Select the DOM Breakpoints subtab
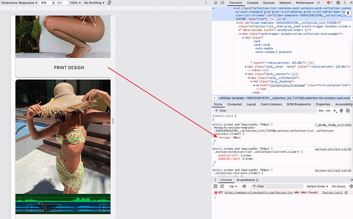 tap(299, 104)
